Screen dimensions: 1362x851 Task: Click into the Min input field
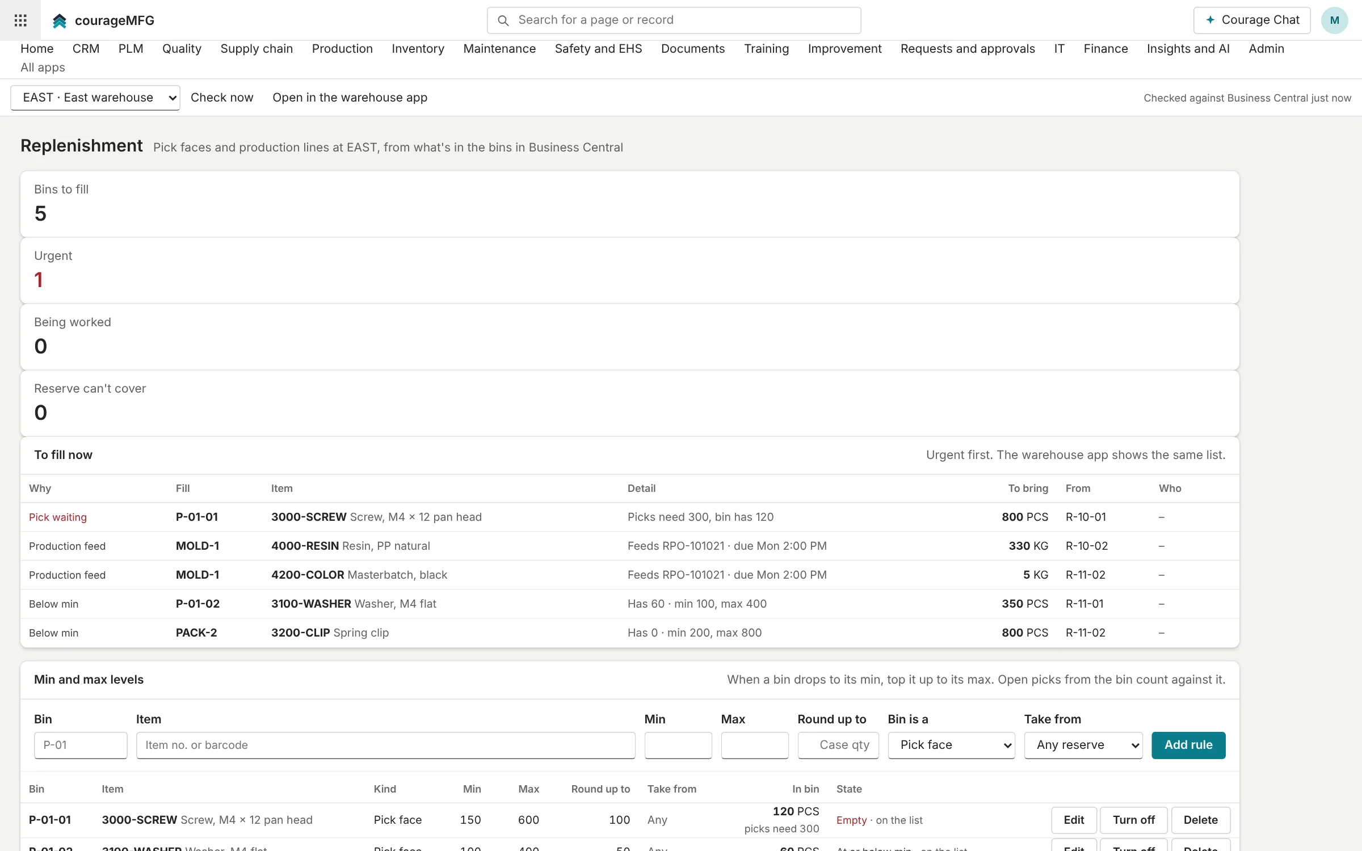678,745
